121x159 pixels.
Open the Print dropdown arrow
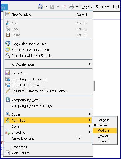(77, 7)
